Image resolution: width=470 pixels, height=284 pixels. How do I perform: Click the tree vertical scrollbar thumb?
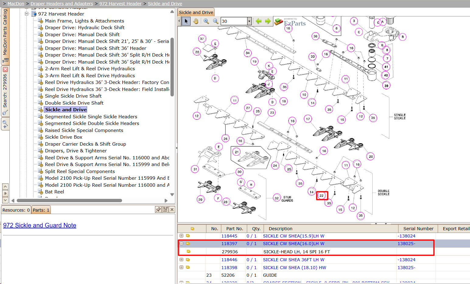pyautogui.click(x=172, y=67)
